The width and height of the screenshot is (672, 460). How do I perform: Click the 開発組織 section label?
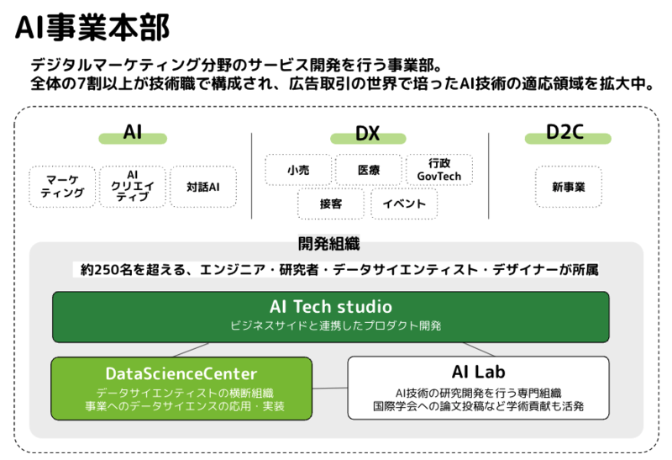pyautogui.click(x=328, y=243)
